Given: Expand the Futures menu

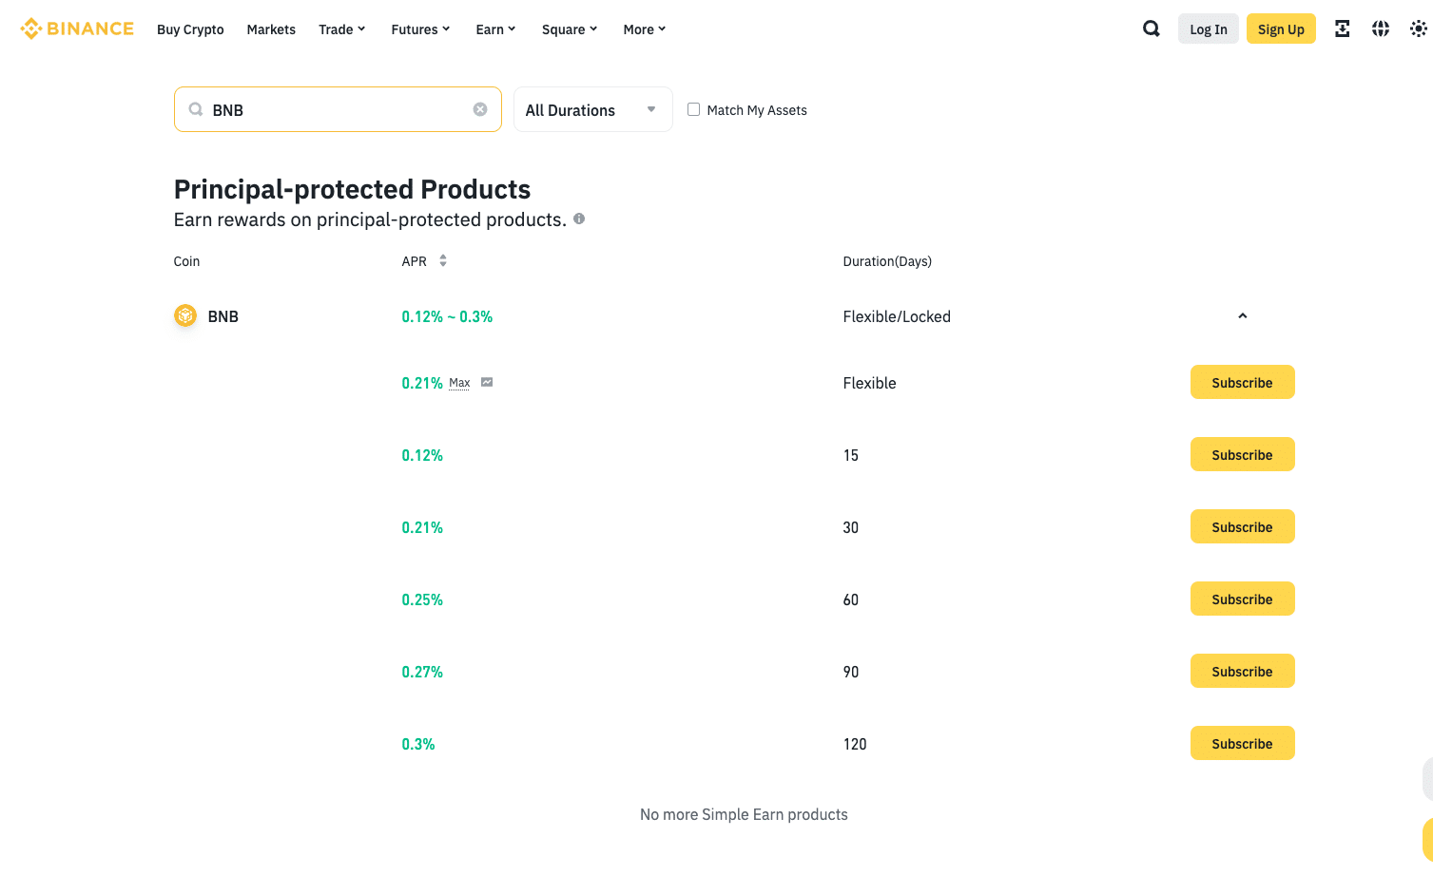Looking at the screenshot, I should tap(420, 29).
